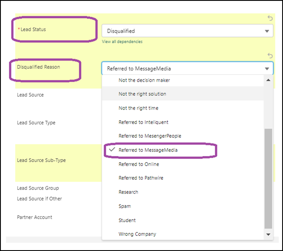Open the Disqualified Reason combo box

(x=187, y=68)
